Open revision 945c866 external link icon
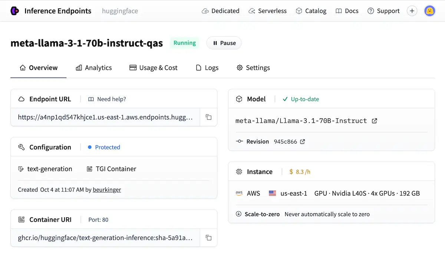The image size is (445, 267). click(x=303, y=142)
